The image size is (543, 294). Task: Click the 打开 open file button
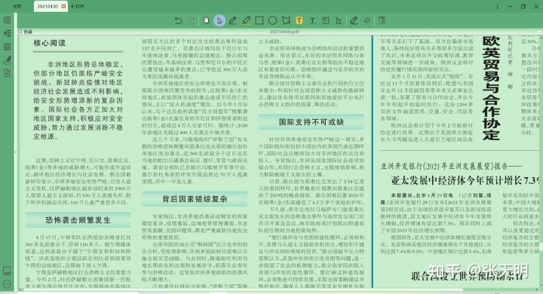(77, 6)
